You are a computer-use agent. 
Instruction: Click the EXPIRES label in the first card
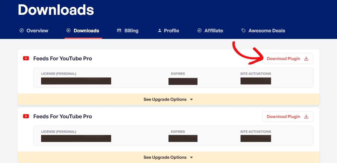[178, 74]
